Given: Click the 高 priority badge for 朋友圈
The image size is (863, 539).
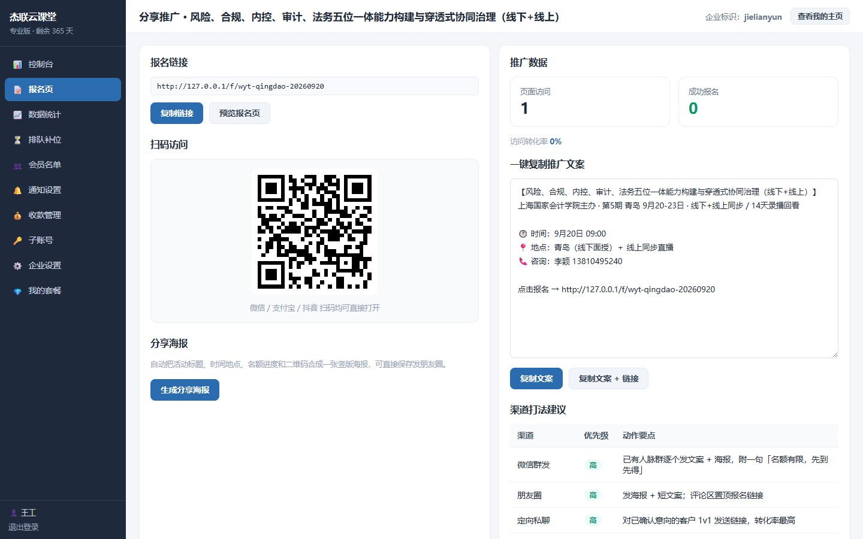Looking at the screenshot, I should [x=593, y=495].
